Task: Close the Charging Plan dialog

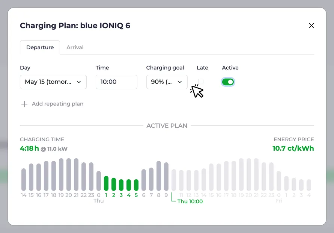Action: tap(311, 26)
